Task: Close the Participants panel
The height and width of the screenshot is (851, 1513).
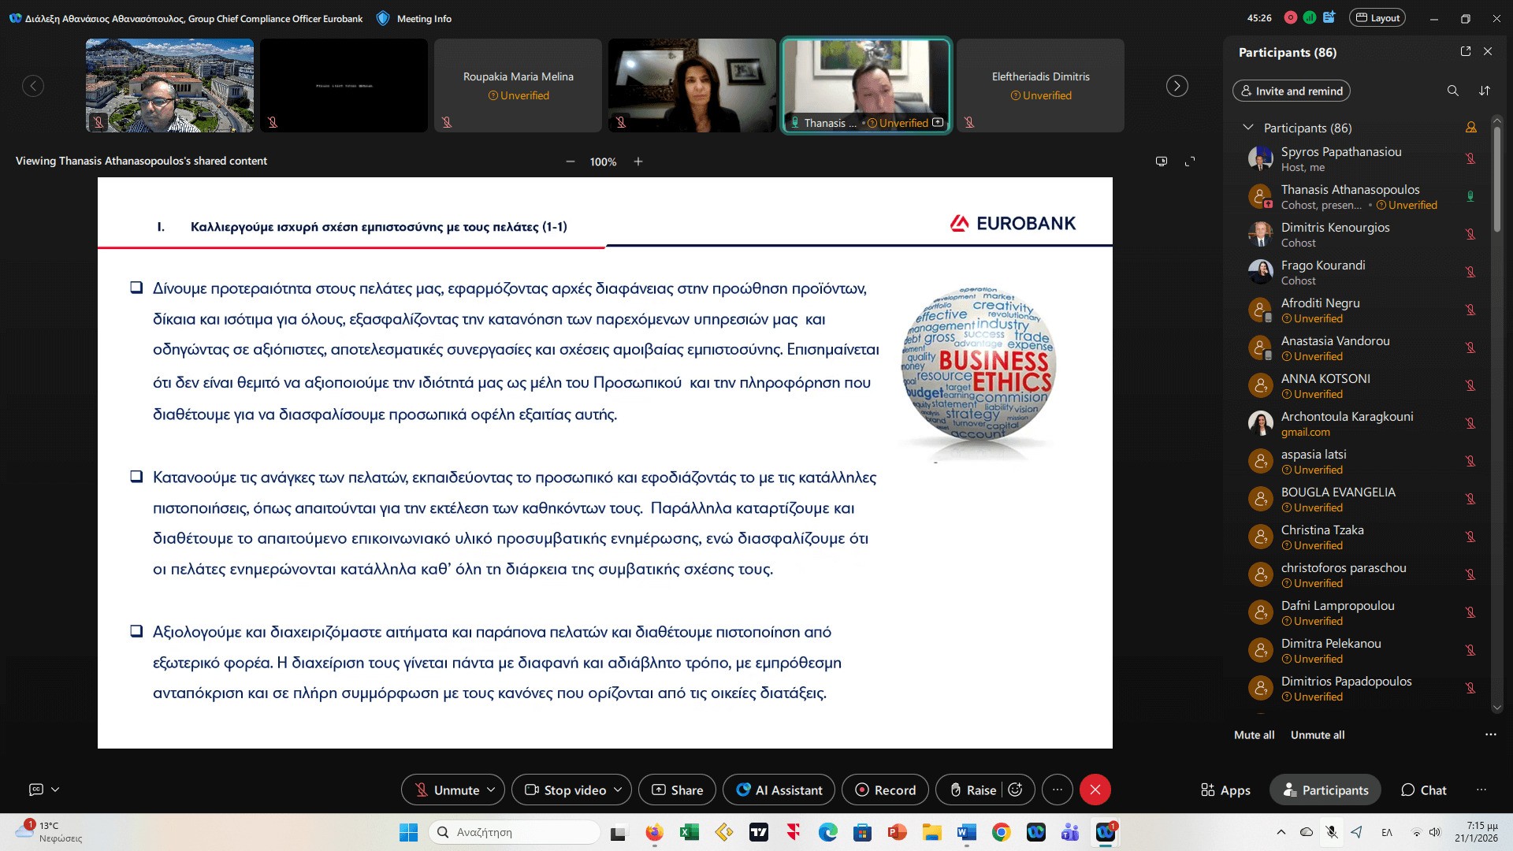Action: (x=1488, y=51)
